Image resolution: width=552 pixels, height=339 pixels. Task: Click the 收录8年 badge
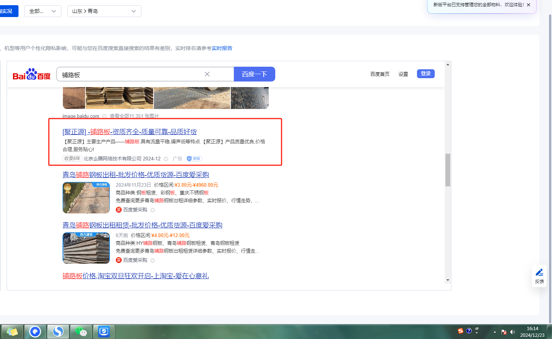[x=72, y=159]
